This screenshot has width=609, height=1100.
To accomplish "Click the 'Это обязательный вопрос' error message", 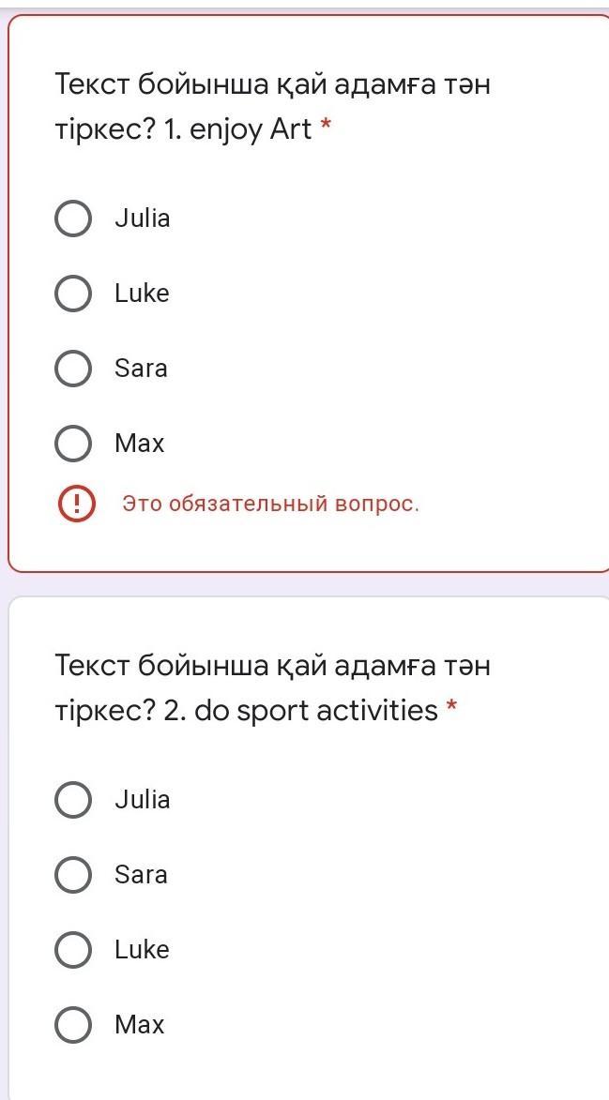I will pyautogui.click(x=270, y=505).
